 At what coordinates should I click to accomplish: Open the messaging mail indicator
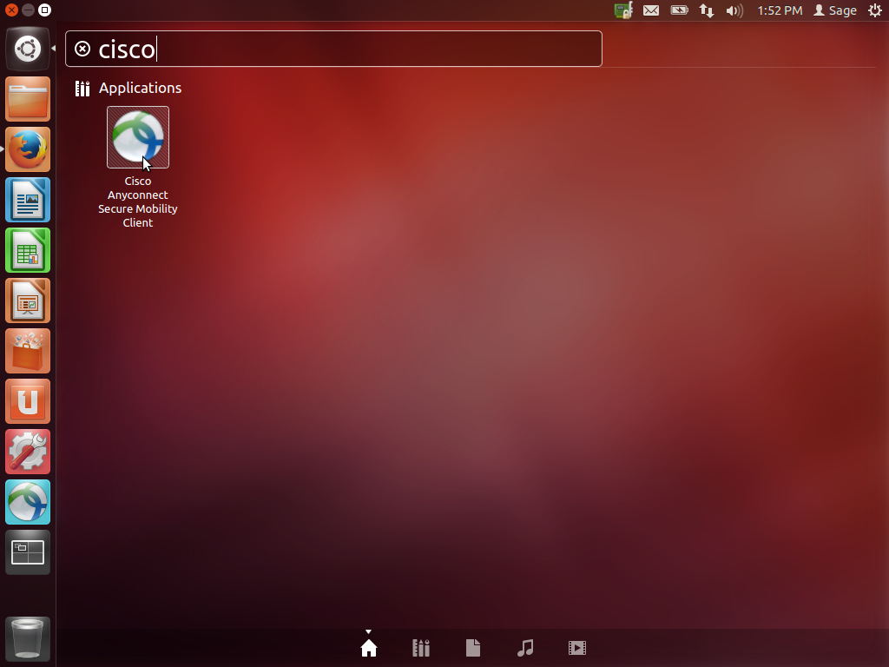[x=651, y=10]
